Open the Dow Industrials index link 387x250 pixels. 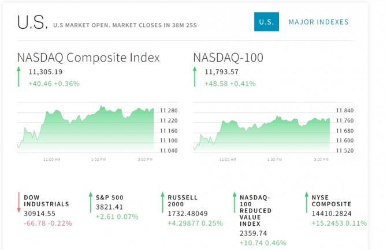tap(46, 200)
